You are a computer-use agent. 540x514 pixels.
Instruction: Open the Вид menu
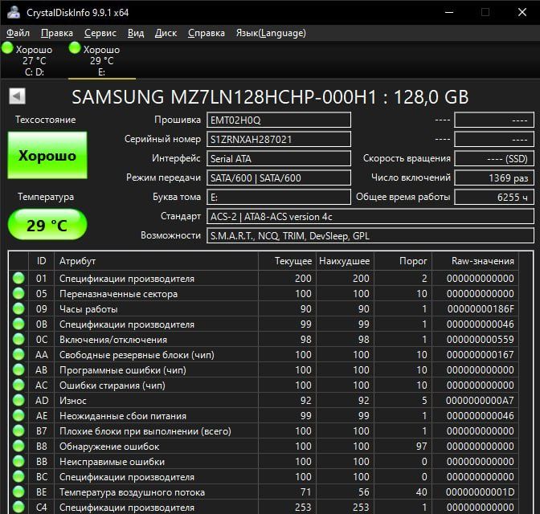click(136, 33)
